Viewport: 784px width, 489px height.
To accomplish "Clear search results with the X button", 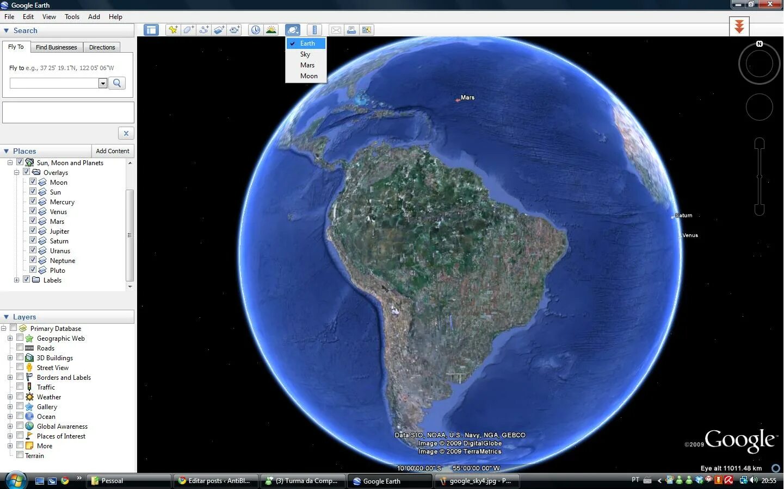I will [x=126, y=133].
